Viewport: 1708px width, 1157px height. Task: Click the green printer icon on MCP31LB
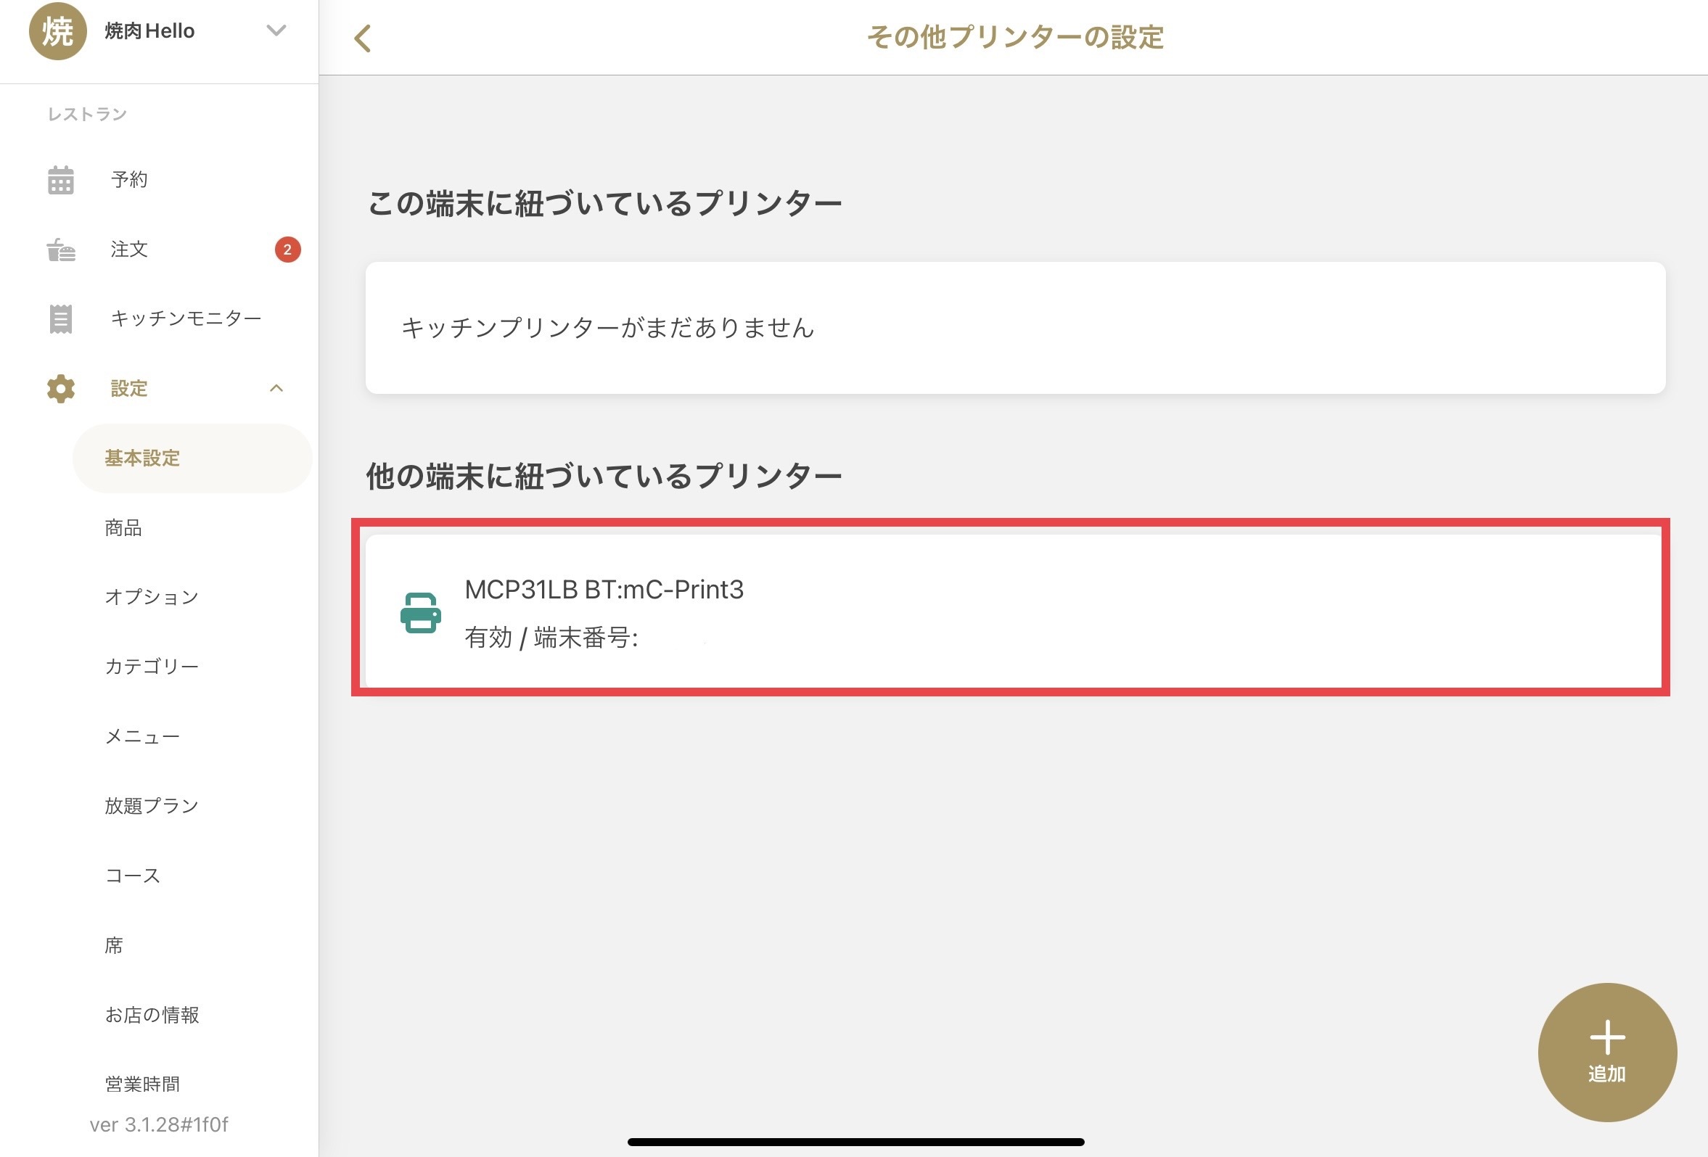pyautogui.click(x=420, y=613)
